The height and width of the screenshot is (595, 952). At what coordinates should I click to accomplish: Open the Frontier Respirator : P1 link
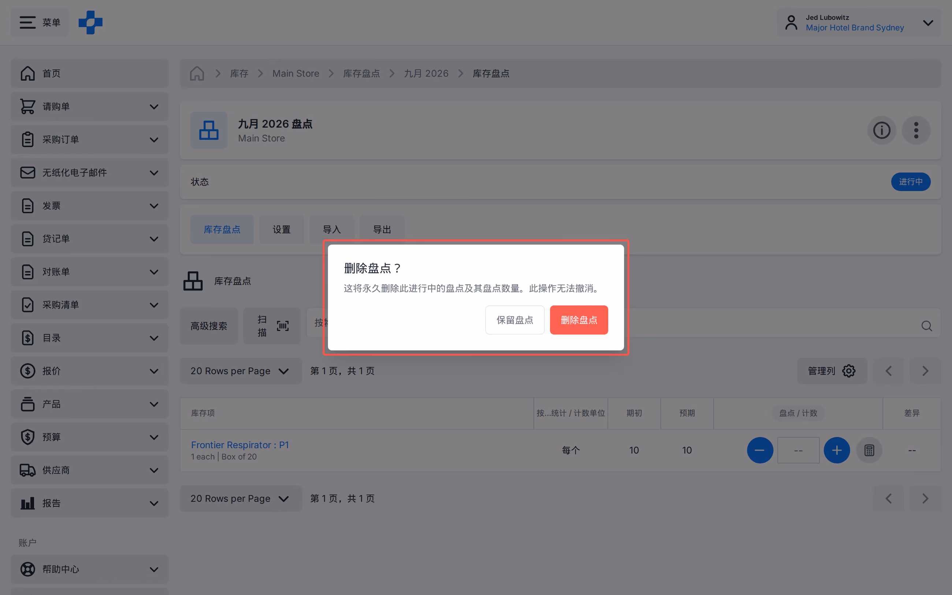[x=240, y=445]
